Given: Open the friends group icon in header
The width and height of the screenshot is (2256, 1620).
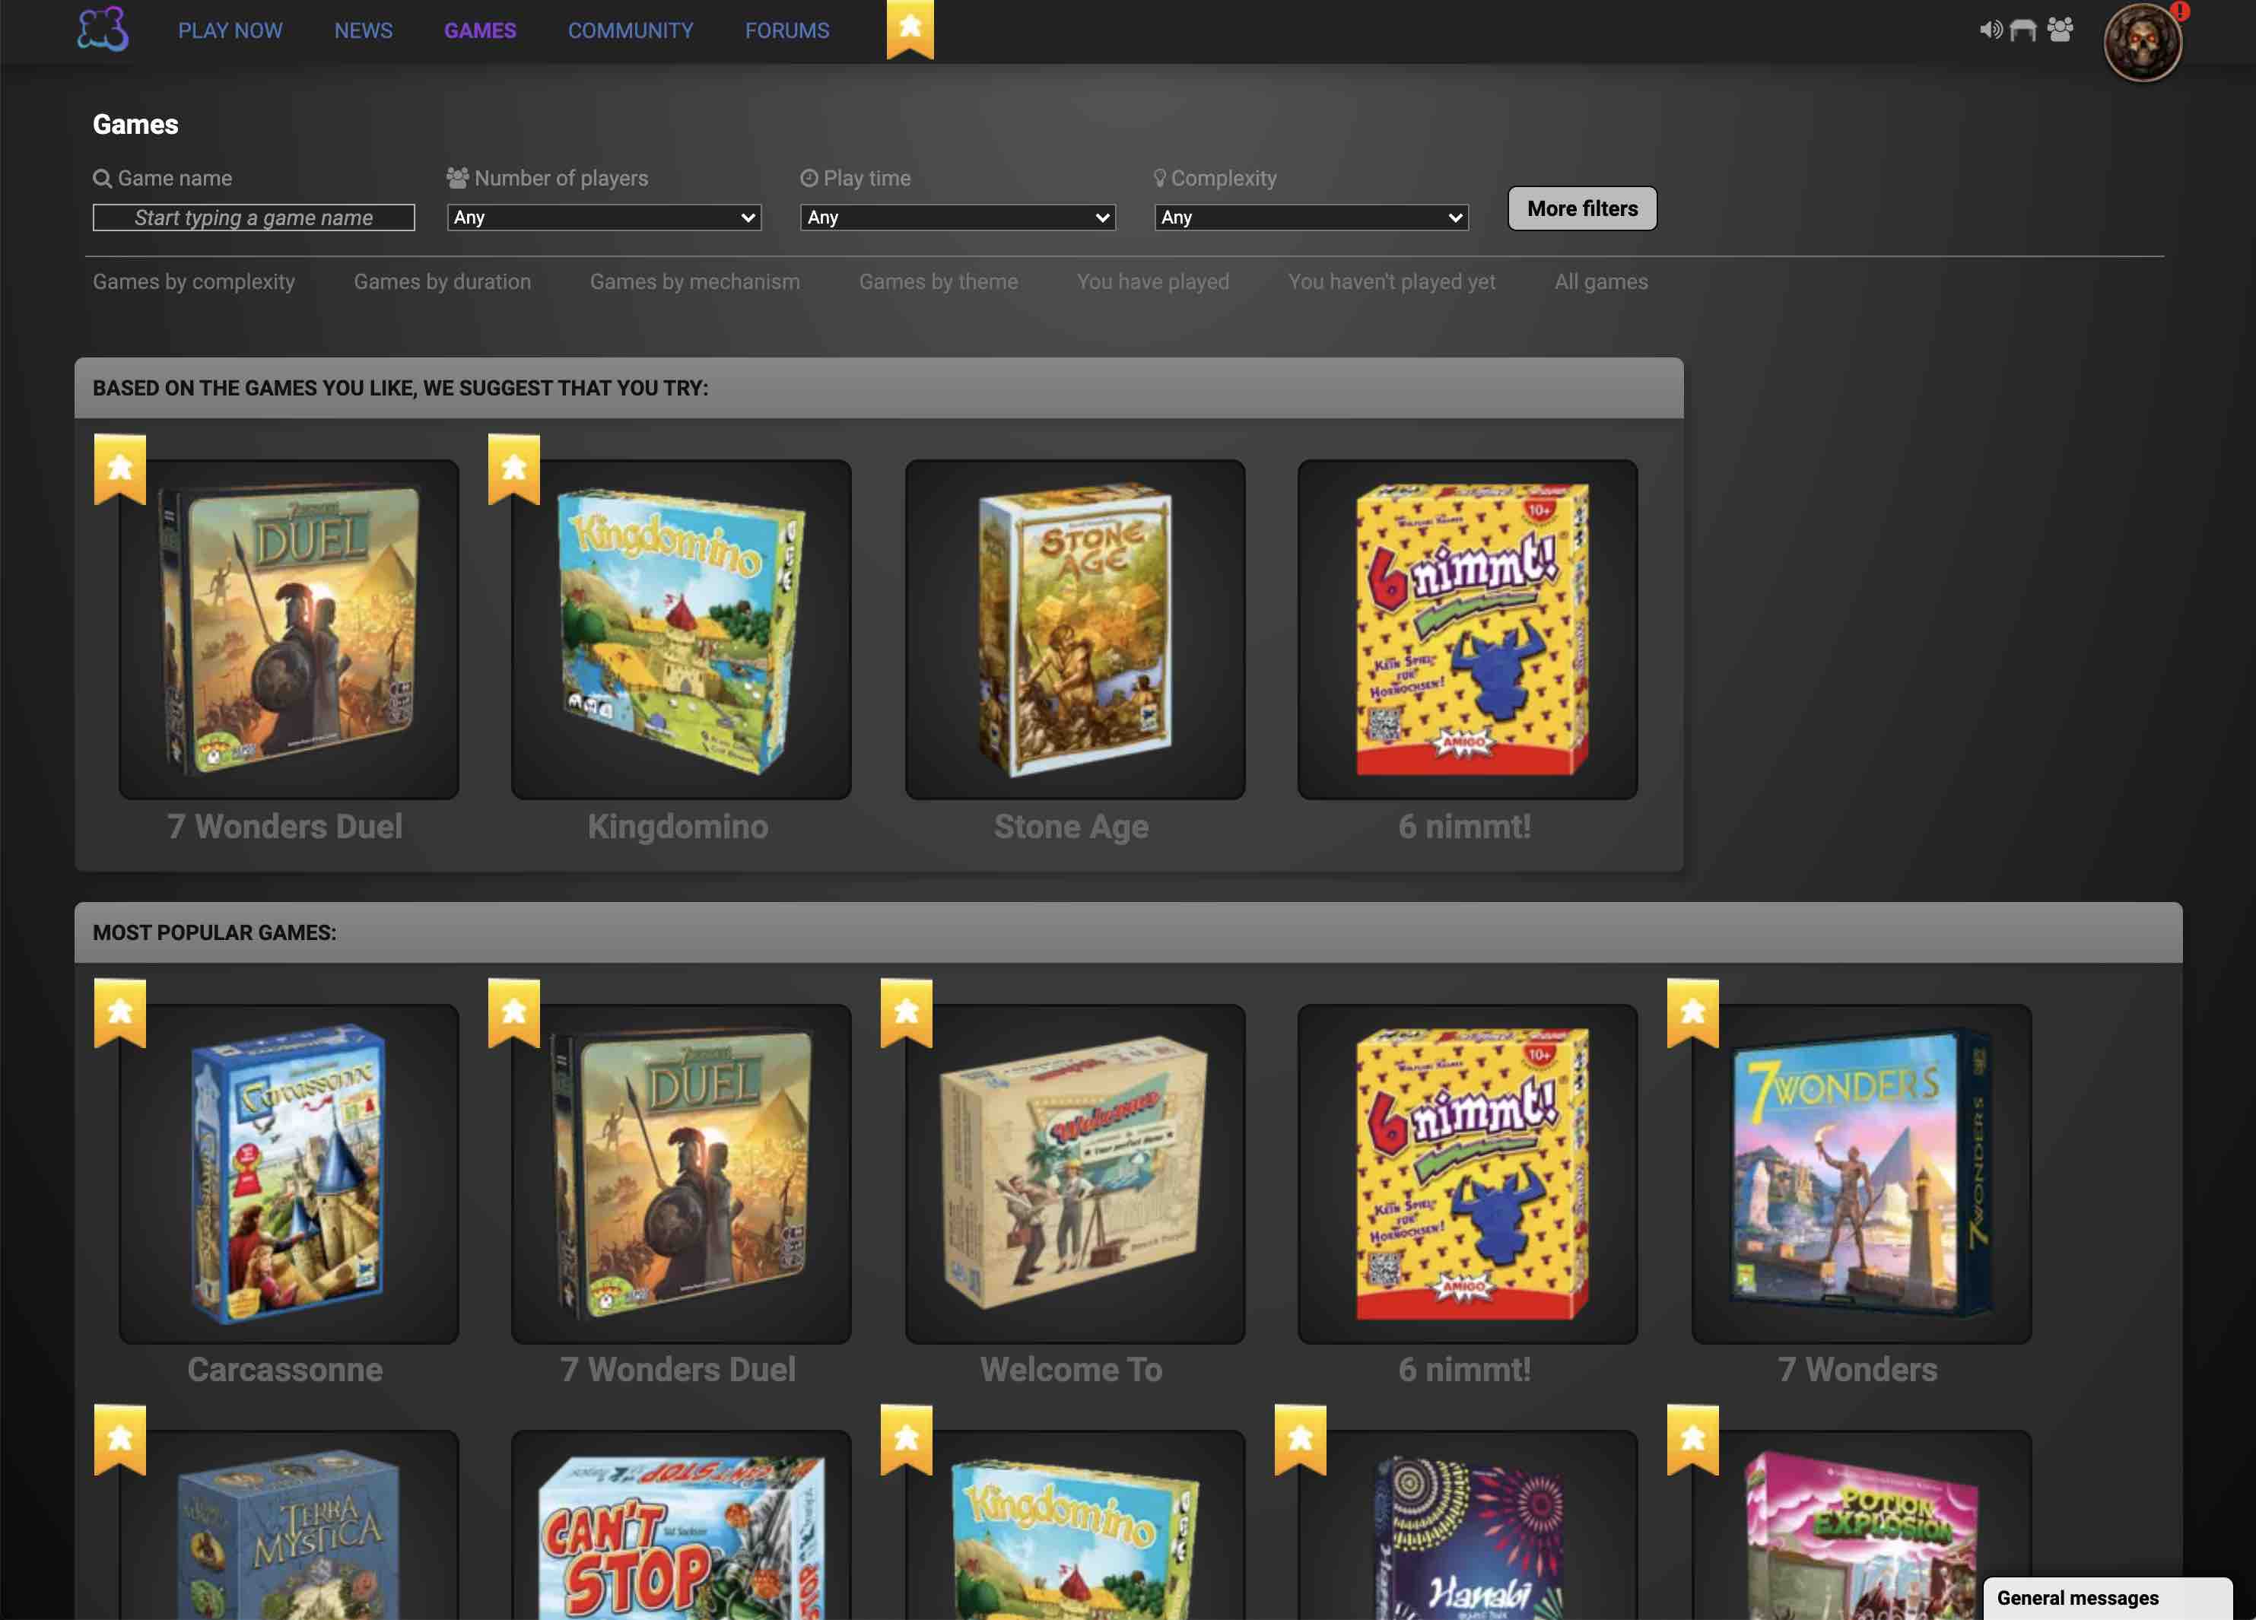Looking at the screenshot, I should 2060,30.
